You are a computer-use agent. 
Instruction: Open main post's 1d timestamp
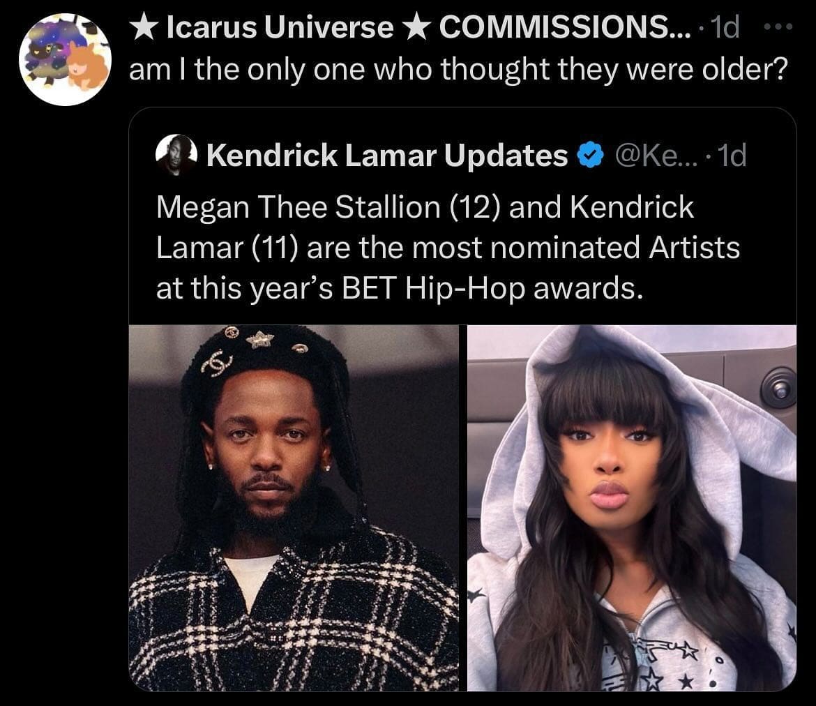click(x=725, y=27)
